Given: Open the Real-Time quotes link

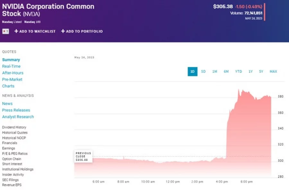Looking at the screenshot, I should click(x=11, y=66).
